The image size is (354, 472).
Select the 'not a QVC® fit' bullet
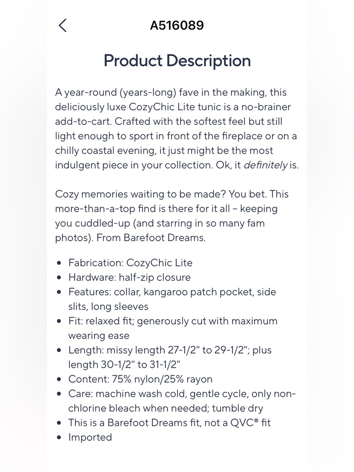[x=169, y=423]
